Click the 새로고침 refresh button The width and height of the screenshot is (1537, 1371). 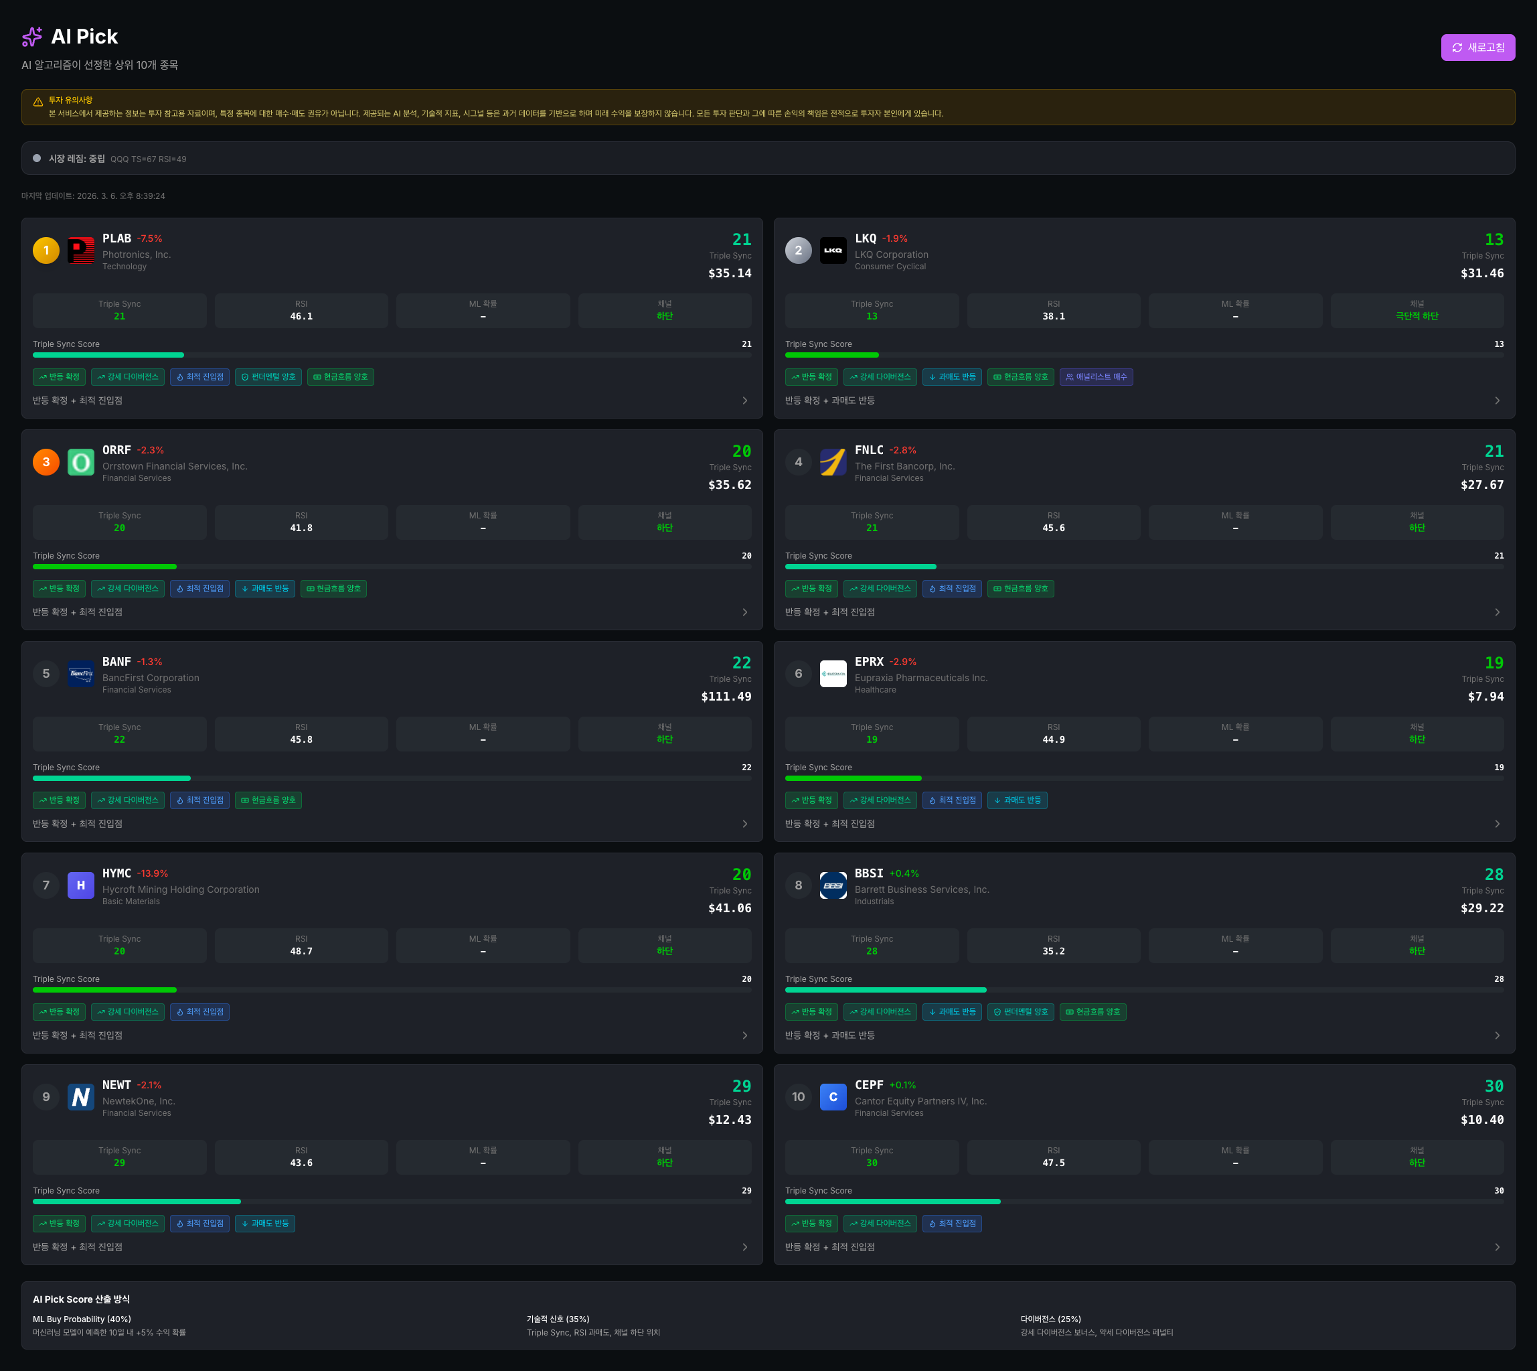1477,47
